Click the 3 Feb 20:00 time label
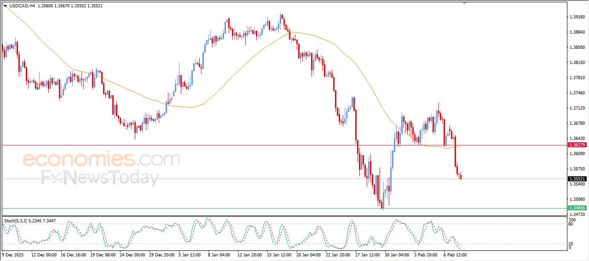 [x=425, y=254]
